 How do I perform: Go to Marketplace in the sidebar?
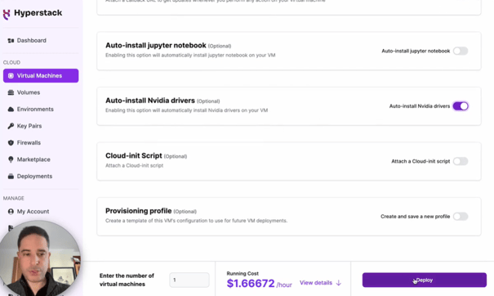click(33, 159)
